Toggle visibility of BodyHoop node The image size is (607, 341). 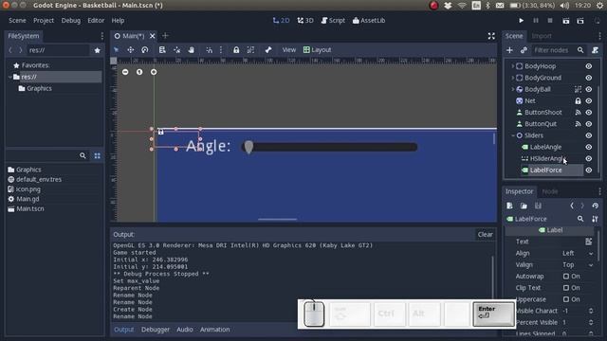[x=589, y=66]
